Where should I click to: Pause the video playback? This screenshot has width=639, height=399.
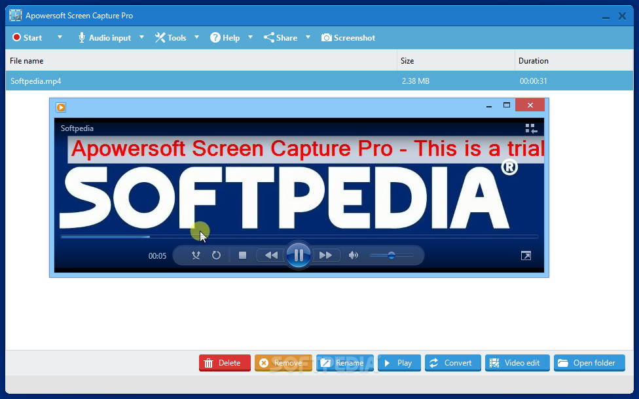[299, 256]
